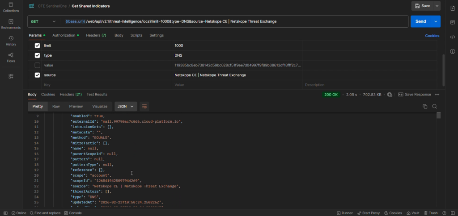Image resolution: width=458 pixels, height=216 pixels.
Task: Click the HTTP request type icon
Action: 31,6
